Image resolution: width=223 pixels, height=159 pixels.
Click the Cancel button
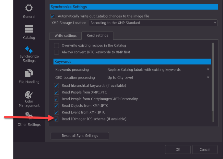pos(205,150)
